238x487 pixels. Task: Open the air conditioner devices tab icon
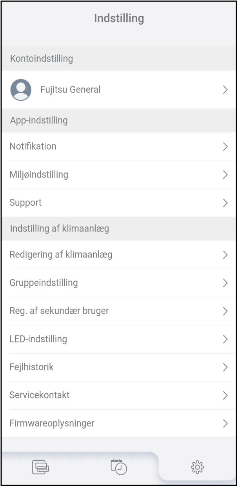click(x=40, y=467)
